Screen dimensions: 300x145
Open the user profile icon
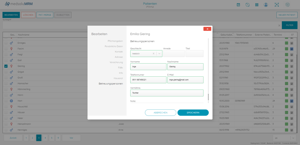pos(266,5)
